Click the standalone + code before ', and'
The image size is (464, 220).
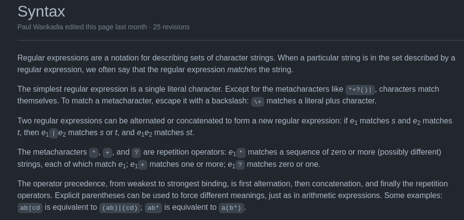[107, 153]
